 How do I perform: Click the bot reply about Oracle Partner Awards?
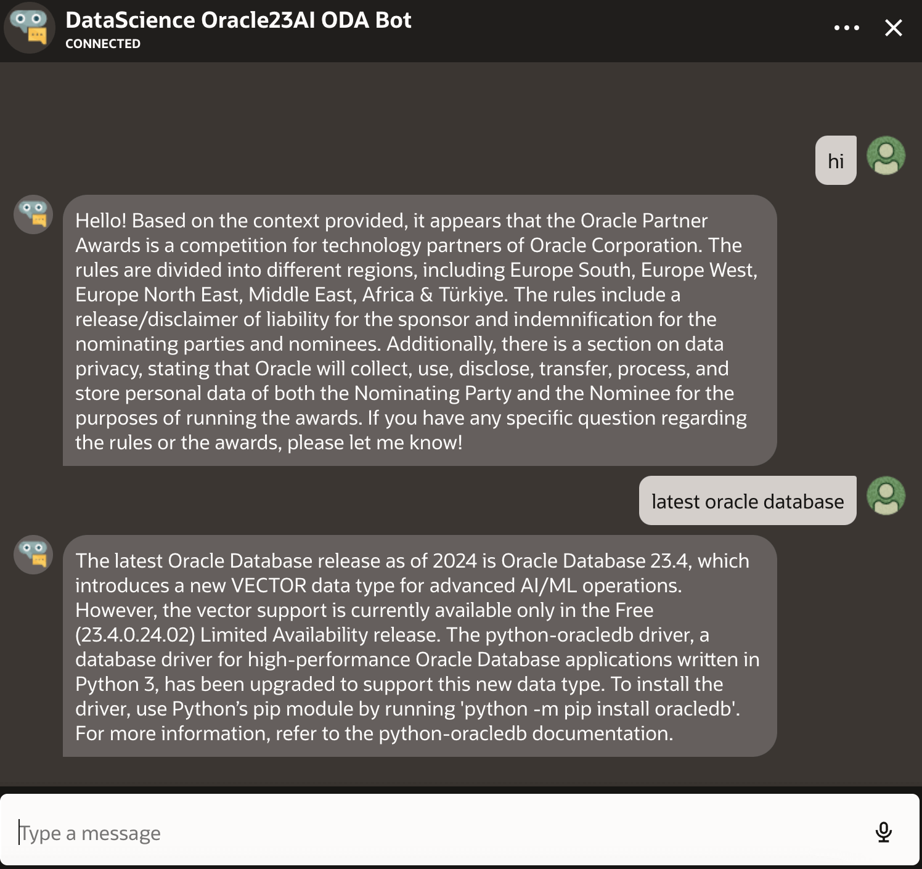pyautogui.click(x=420, y=330)
